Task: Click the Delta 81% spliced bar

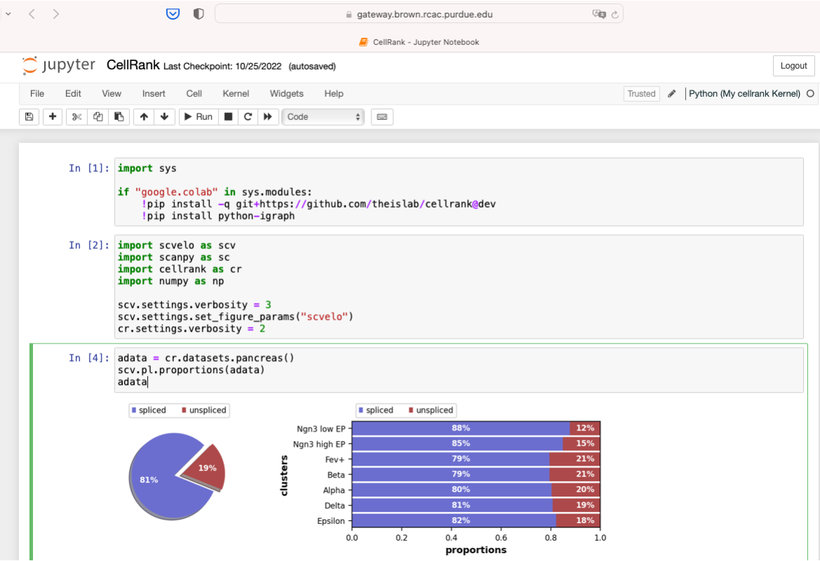Action: pyautogui.click(x=452, y=505)
